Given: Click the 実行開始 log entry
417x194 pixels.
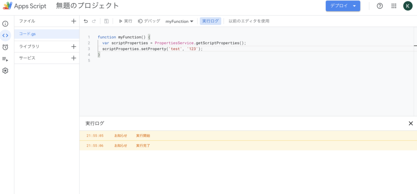Looking at the screenshot, I should (x=248, y=136).
